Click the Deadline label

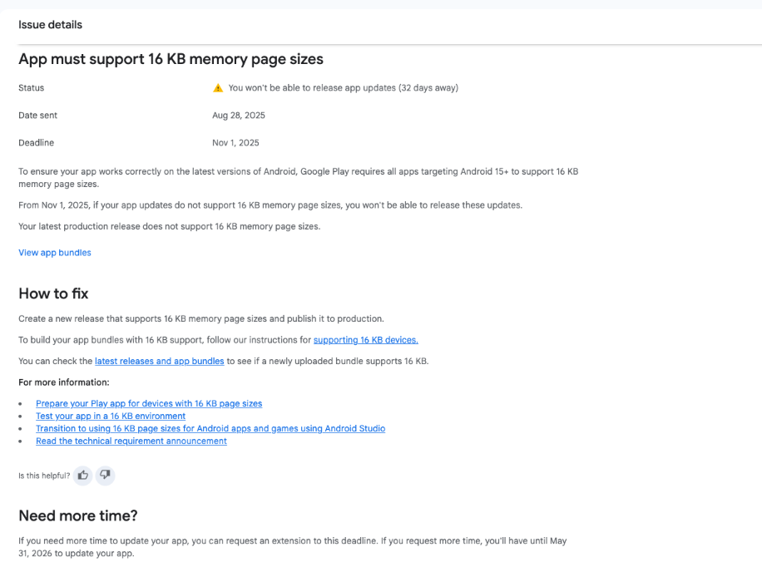[37, 143]
